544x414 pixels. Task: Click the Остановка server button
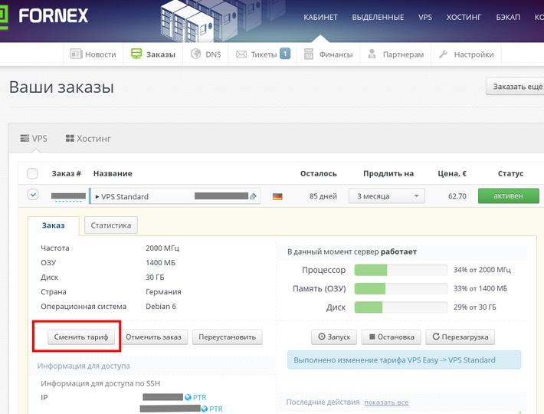pos(392,337)
